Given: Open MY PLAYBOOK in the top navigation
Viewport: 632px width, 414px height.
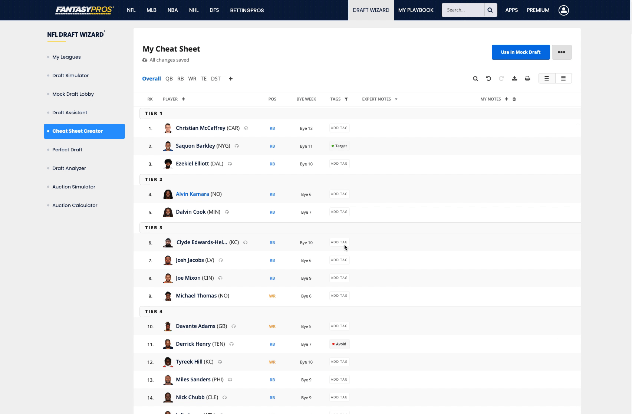Looking at the screenshot, I should [416, 10].
